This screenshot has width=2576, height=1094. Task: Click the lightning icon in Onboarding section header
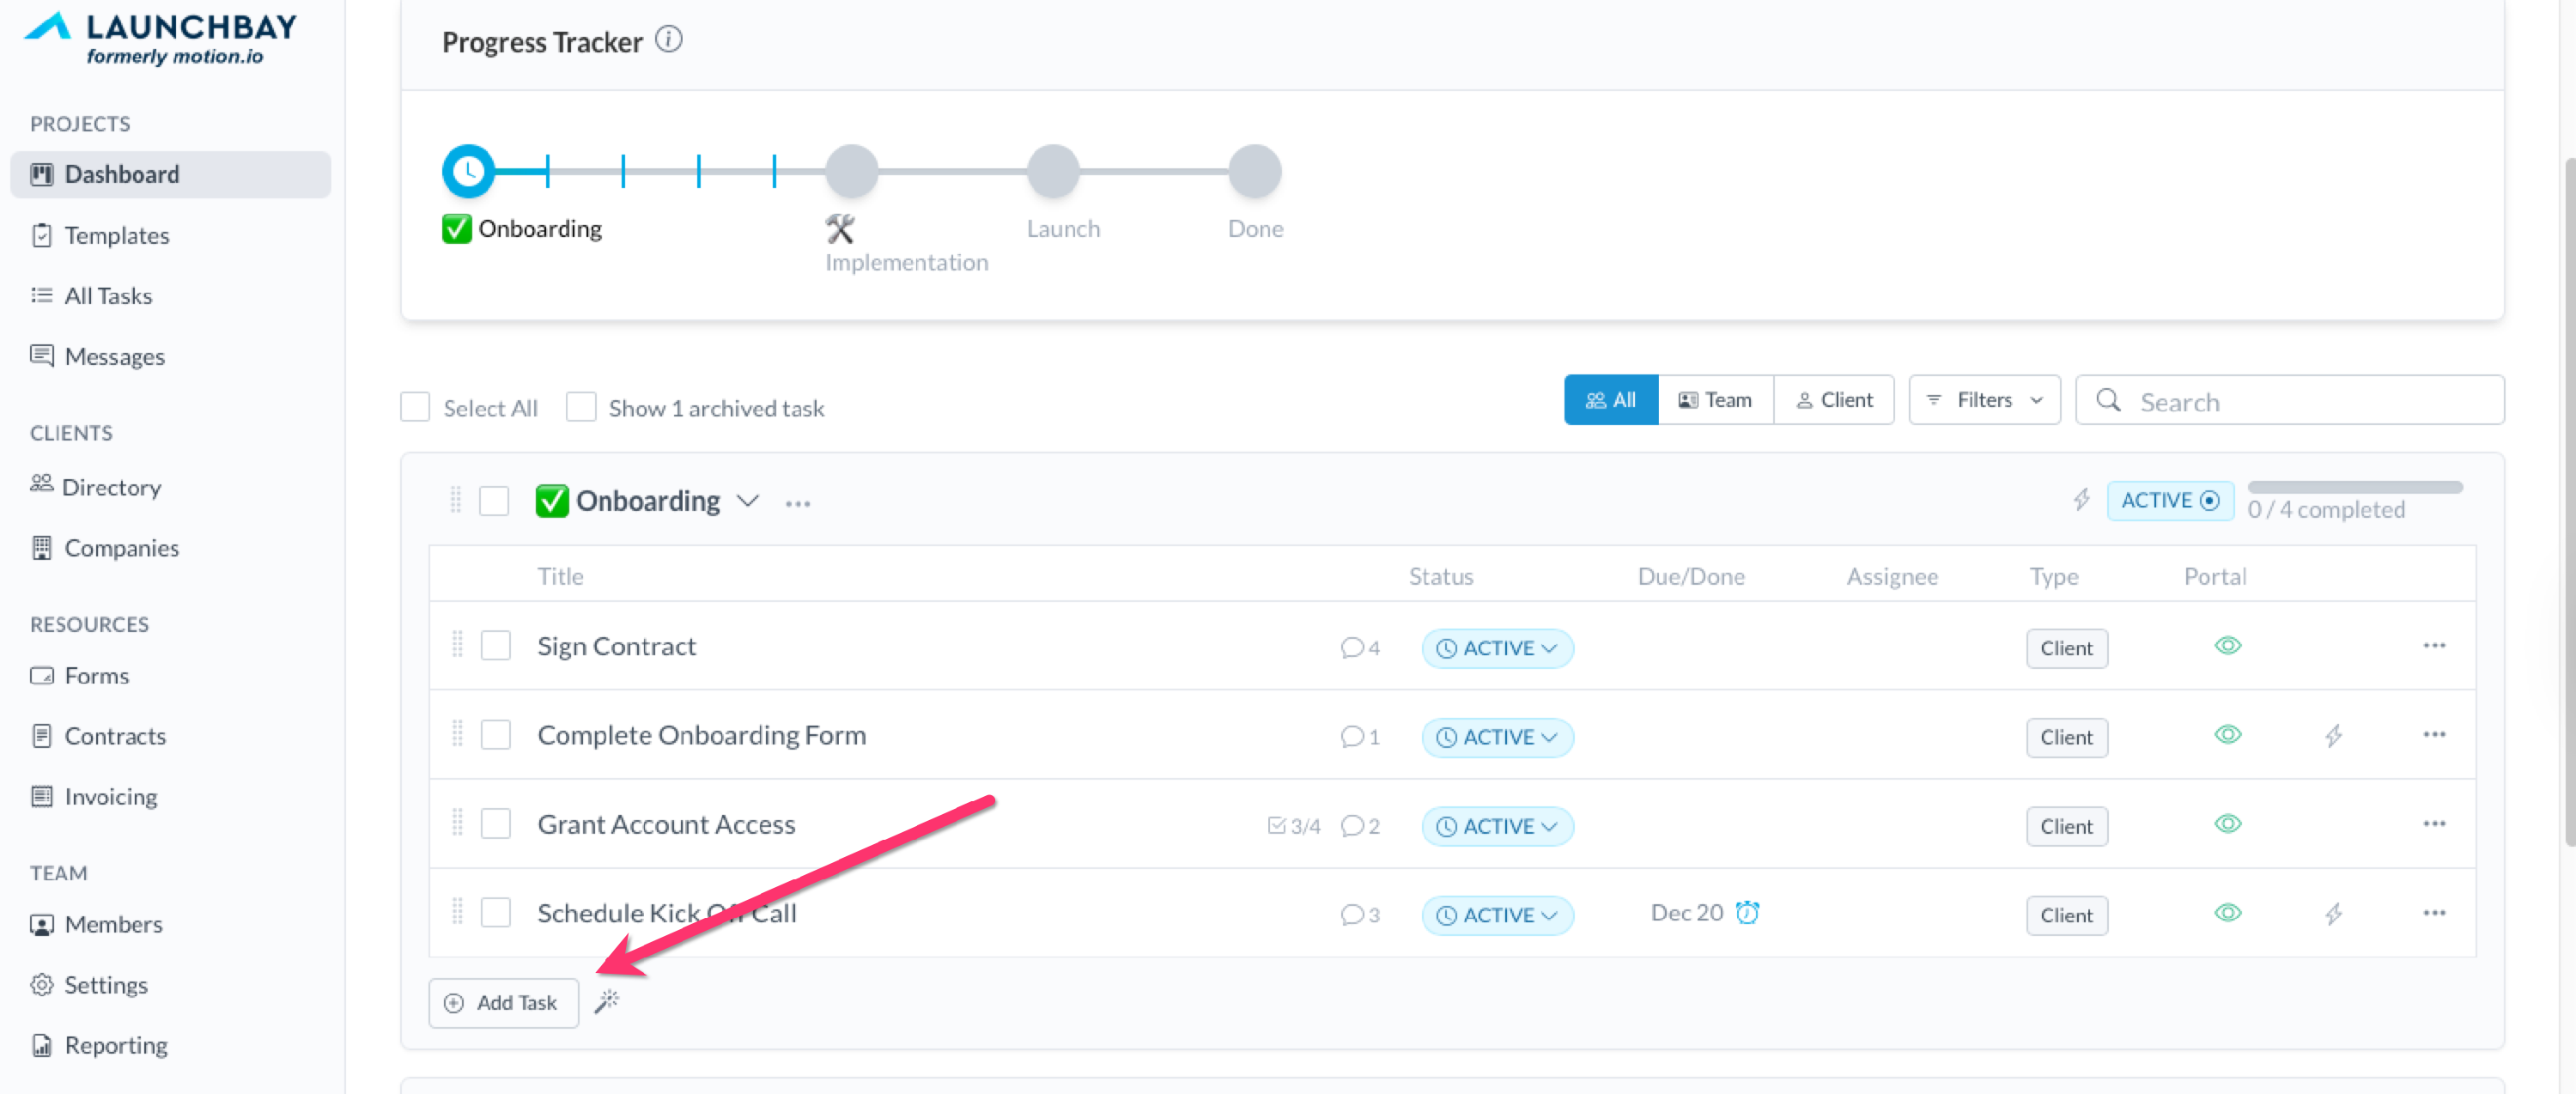point(2081,499)
